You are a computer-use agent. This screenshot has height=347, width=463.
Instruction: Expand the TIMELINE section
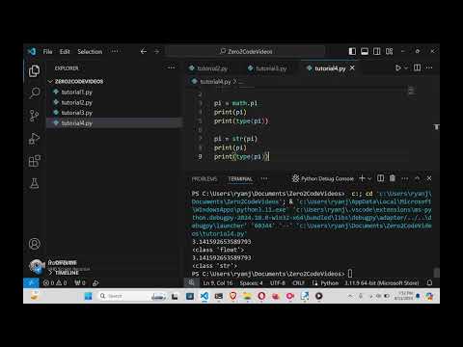[x=64, y=273]
